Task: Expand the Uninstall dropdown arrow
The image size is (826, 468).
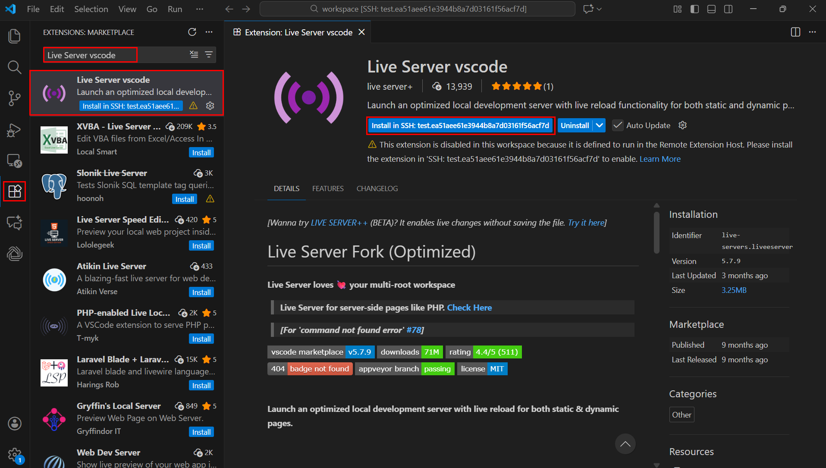Action: [599, 126]
